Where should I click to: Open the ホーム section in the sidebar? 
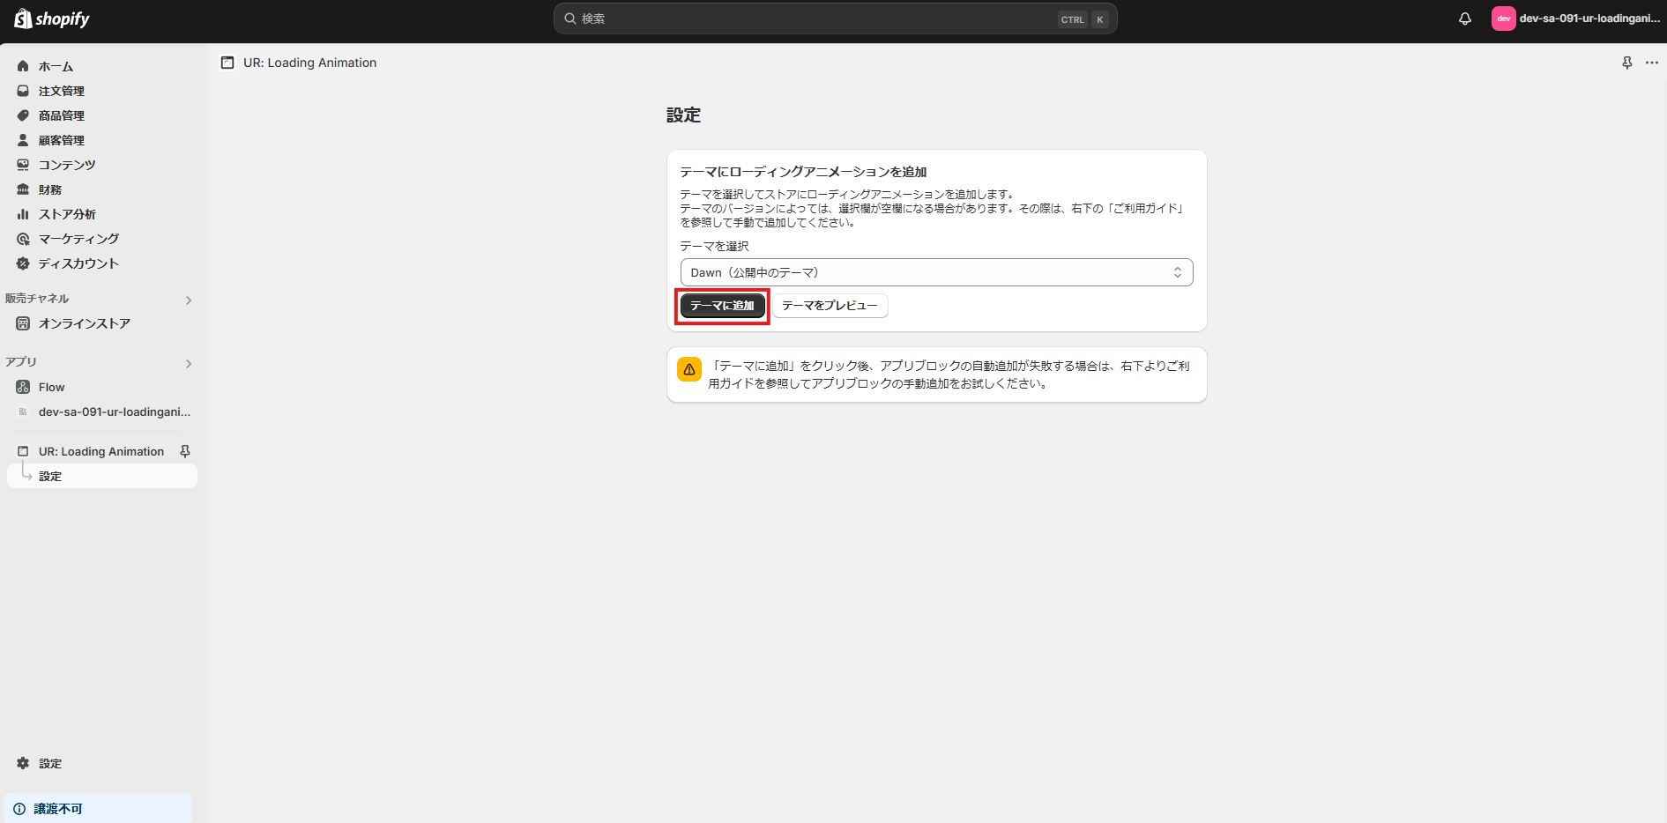(x=56, y=65)
